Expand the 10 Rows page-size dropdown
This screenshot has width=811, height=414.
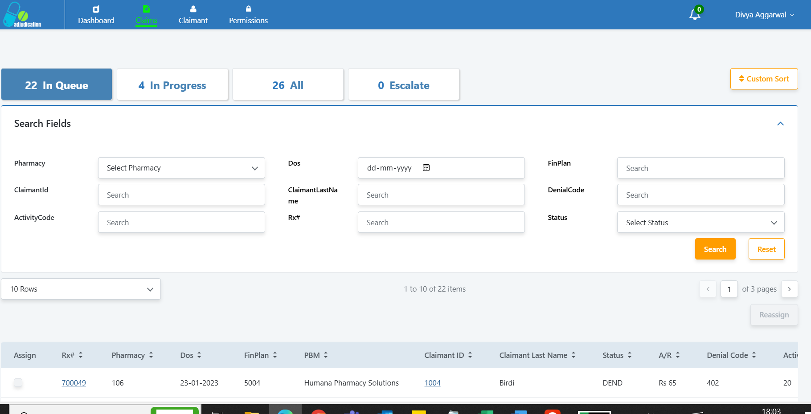tap(81, 289)
